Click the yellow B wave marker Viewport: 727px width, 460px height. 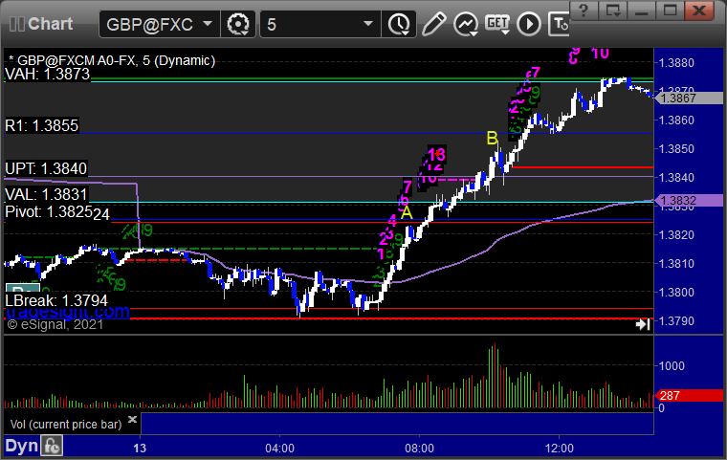coord(493,138)
